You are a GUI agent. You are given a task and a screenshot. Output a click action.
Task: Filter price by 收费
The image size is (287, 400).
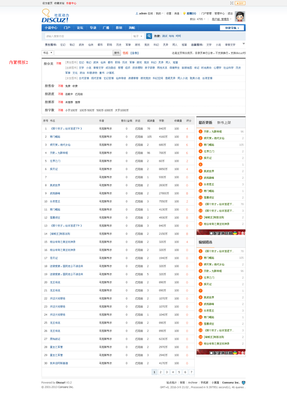click(75, 86)
